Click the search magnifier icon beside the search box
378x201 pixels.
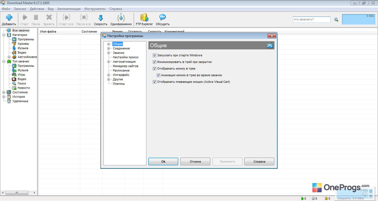pos(336,20)
